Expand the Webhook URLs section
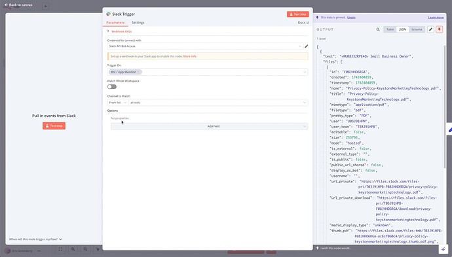This screenshot has width=452, height=257. pyautogui.click(x=119, y=31)
